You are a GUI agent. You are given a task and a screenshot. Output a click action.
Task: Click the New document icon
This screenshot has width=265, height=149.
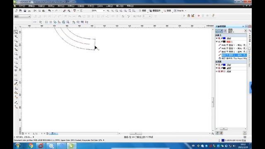[x=16, y=11]
